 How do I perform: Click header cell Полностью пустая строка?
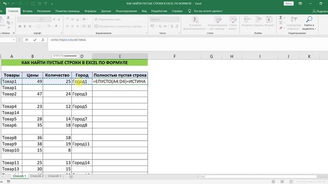(x=120, y=75)
